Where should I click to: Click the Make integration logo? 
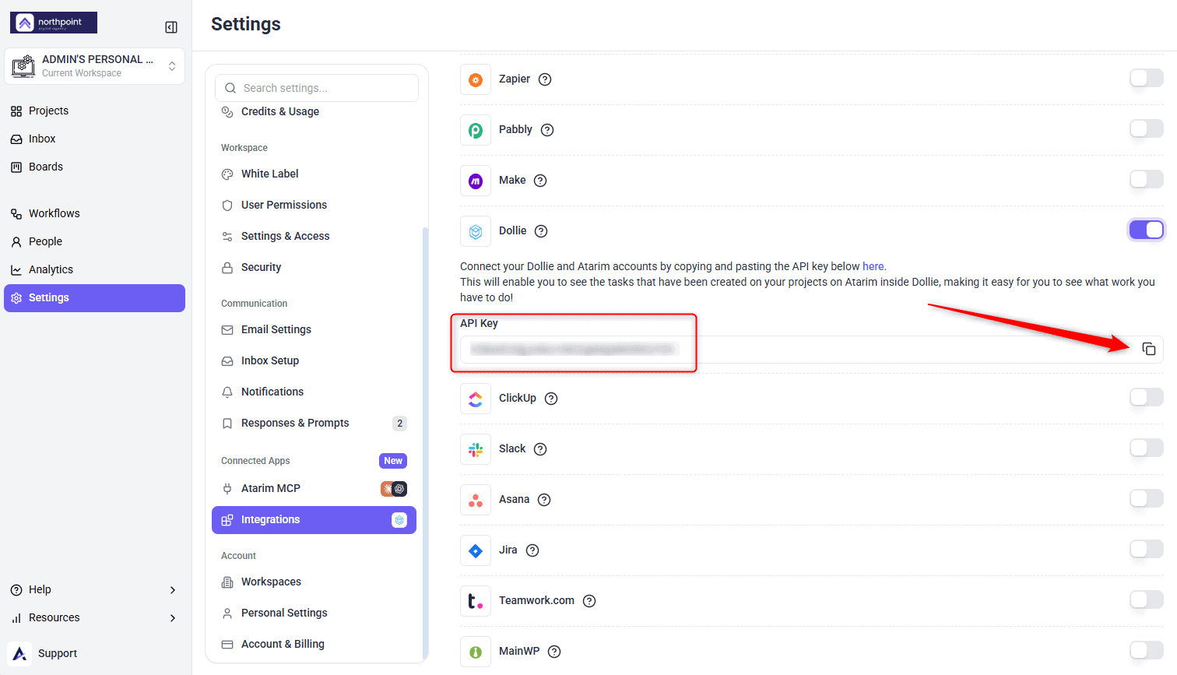476,181
